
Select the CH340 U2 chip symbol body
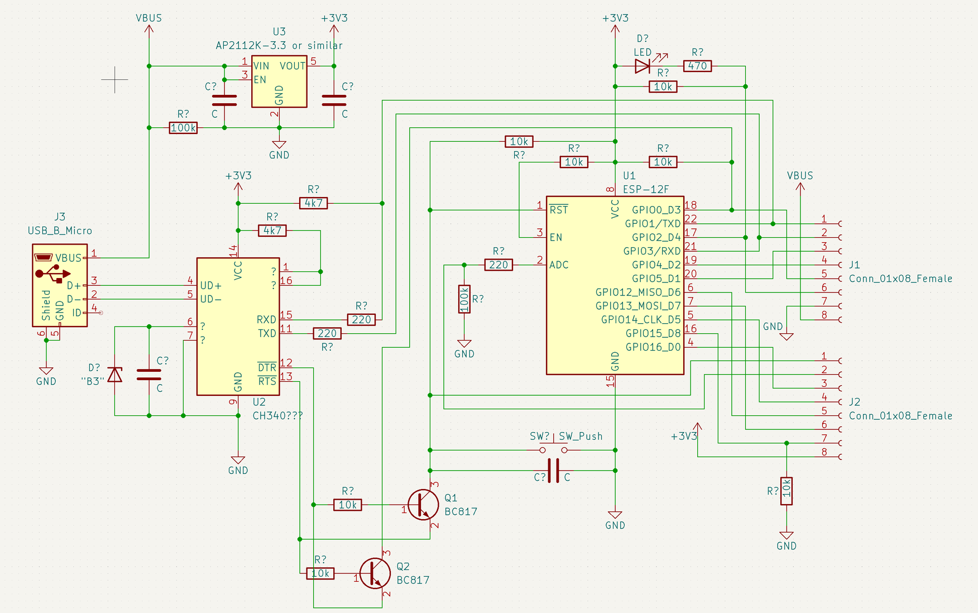238,327
